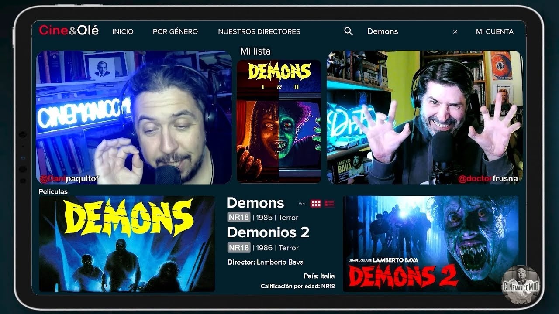Click the right webcam video of doctorfrusna
The width and height of the screenshot is (559, 314).
click(424, 117)
